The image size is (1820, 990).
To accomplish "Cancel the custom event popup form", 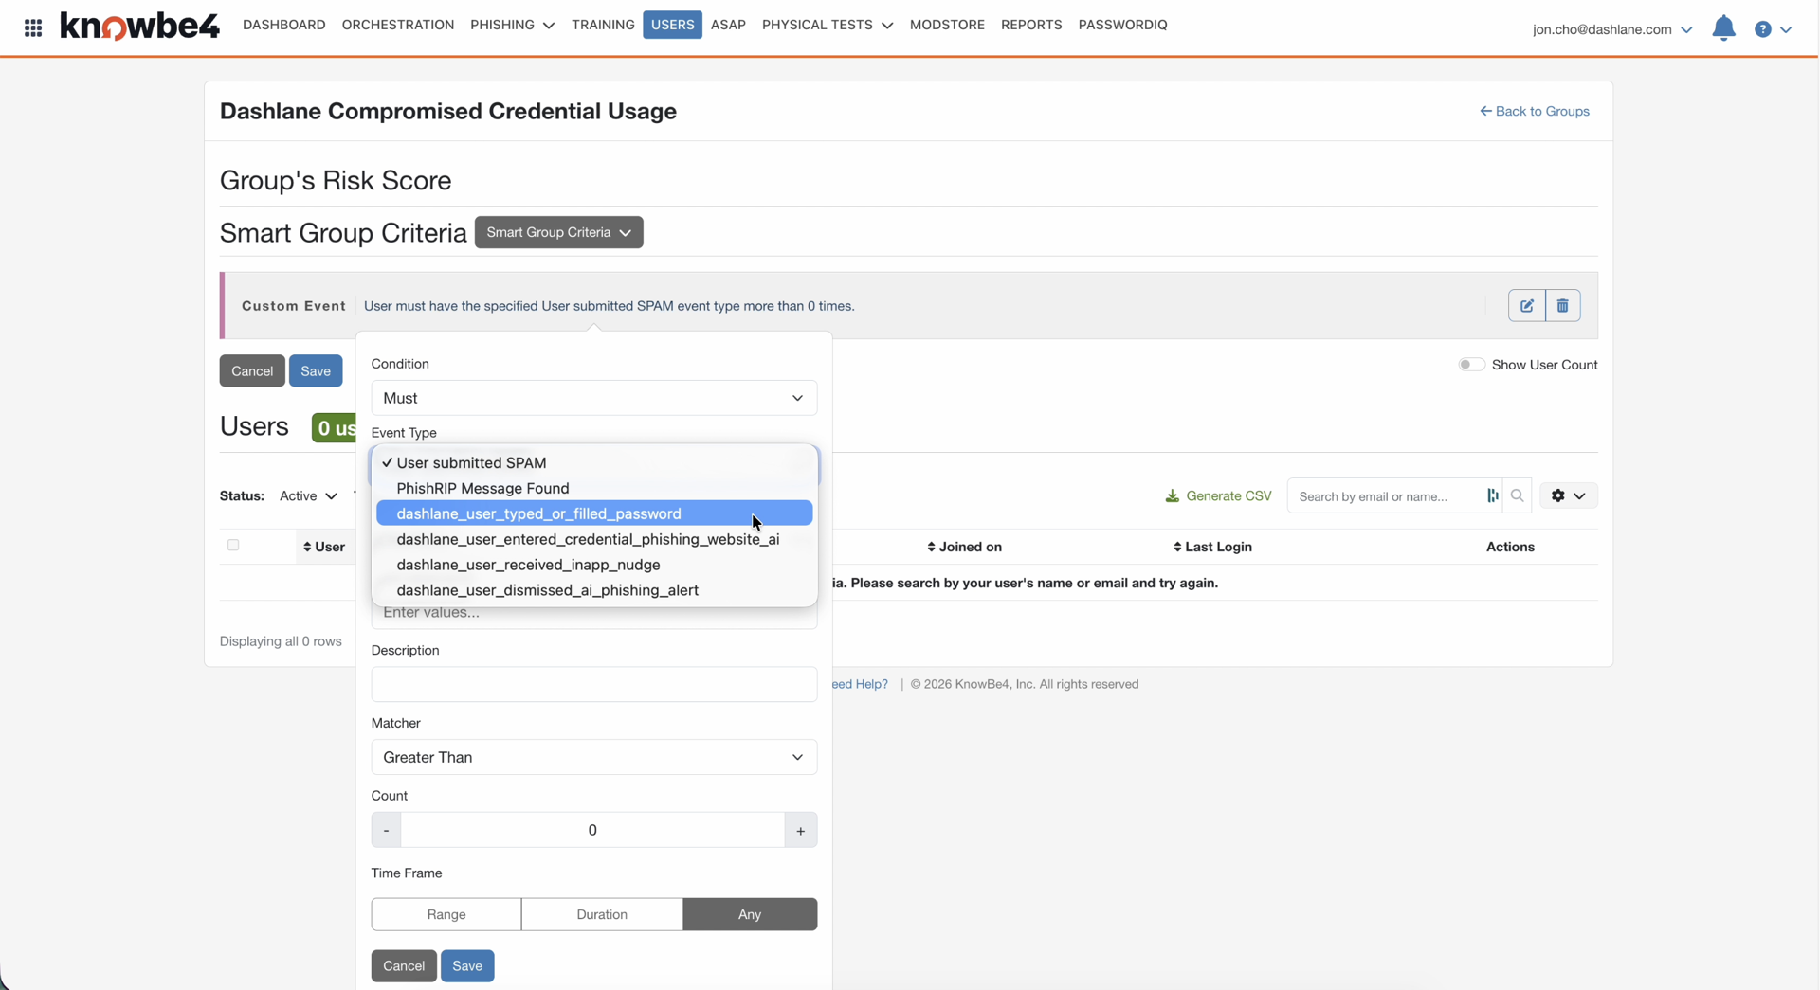I will (404, 965).
